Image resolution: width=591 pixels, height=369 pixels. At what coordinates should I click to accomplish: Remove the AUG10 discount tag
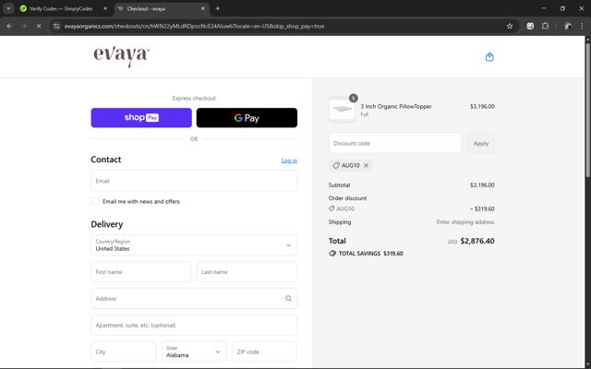(x=367, y=165)
